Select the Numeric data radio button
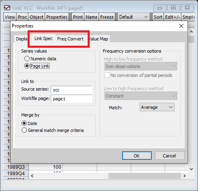198x191 pixels. point(27,59)
